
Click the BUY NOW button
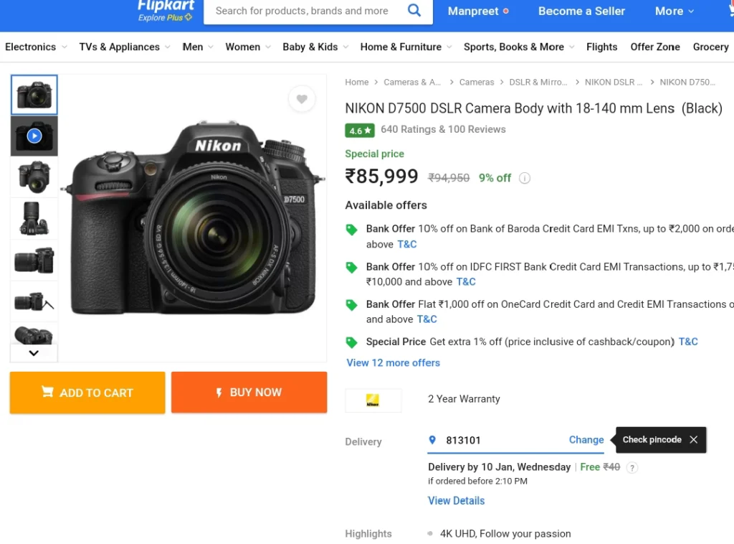(249, 393)
